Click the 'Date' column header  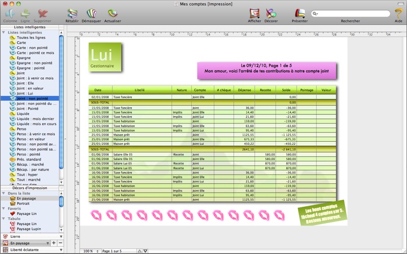pyautogui.click(x=100, y=90)
